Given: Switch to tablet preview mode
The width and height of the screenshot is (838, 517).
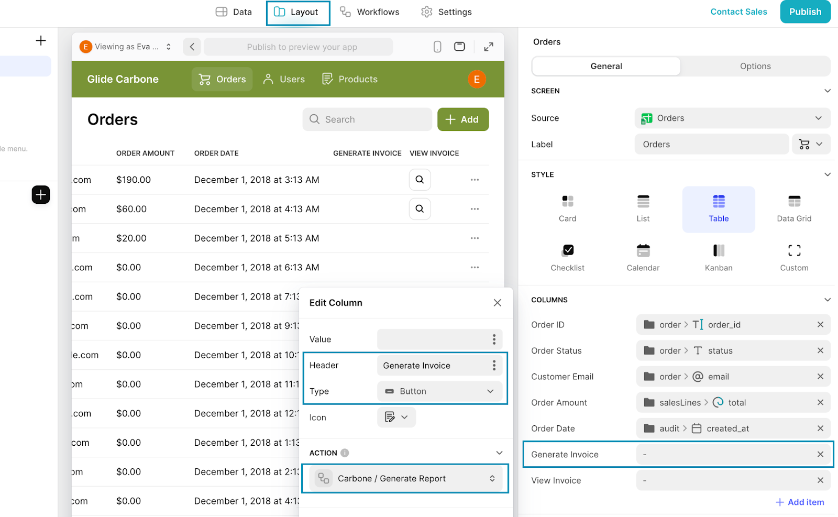Looking at the screenshot, I should click(459, 47).
